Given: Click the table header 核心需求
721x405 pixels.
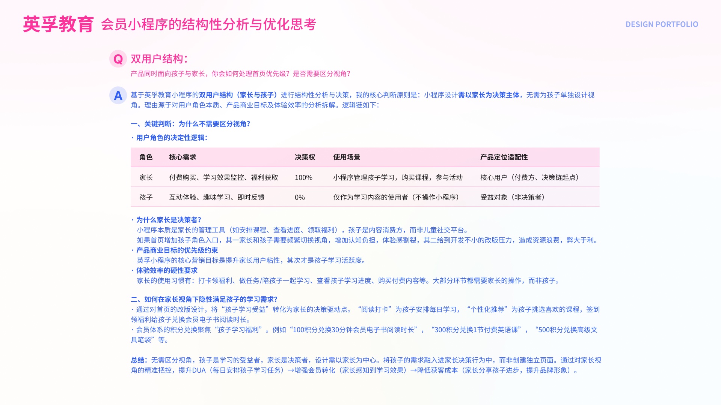Looking at the screenshot, I should (x=183, y=157).
